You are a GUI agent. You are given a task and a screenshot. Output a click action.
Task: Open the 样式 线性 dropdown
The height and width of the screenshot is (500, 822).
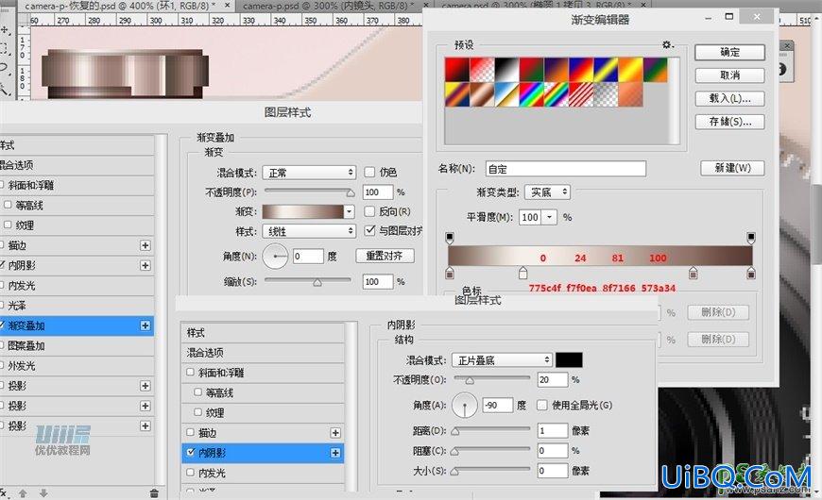pos(309,231)
